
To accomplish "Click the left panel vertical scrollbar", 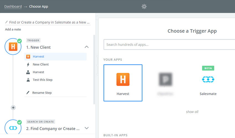I will click(x=94, y=70).
